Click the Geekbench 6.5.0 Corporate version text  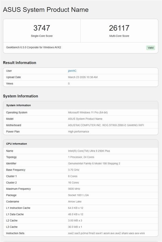pos(33,47)
